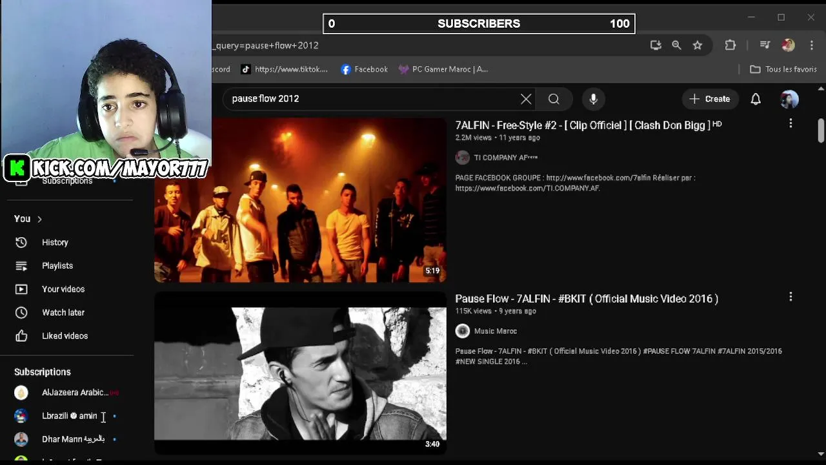The image size is (826, 465).
Task: Open the zoom magnifier icon in the address bar
Action: point(676,45)
